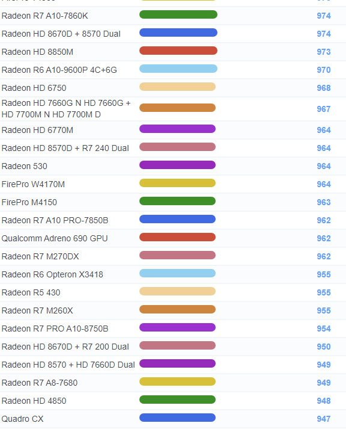346x429 pixels.
Task: Select the pink bar for Radeon R7 M270DX
Action: click(178, 255)
